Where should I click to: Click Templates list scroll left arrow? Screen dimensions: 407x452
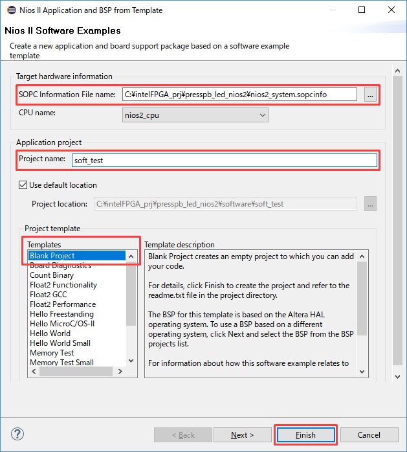click(34, 371)
